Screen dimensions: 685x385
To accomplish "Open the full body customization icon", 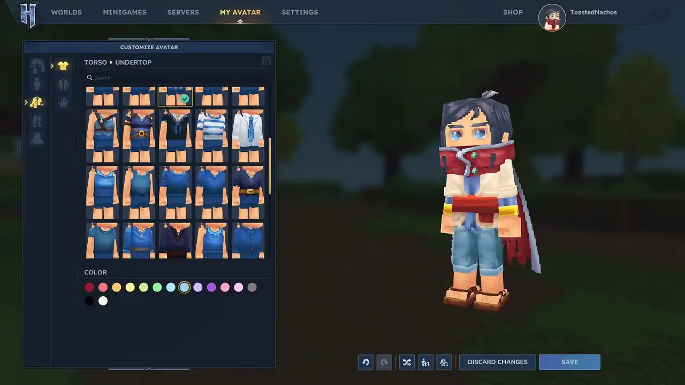I will click(x=37, y=83).
